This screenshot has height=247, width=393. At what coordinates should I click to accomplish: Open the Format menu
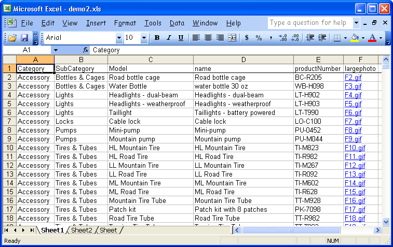click(125, 23)
